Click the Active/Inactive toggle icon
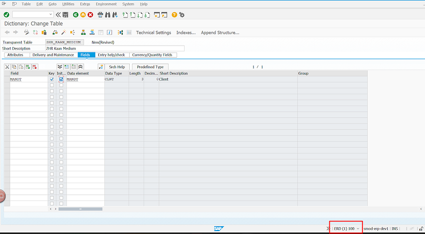Screen dimensions: 425x234 35,32
